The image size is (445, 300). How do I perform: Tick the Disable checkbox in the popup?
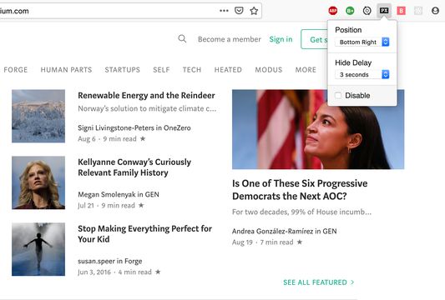(338, 96)
